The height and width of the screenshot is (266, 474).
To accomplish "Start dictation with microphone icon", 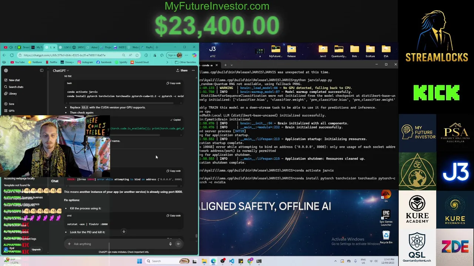I will [x=170, y=244].
